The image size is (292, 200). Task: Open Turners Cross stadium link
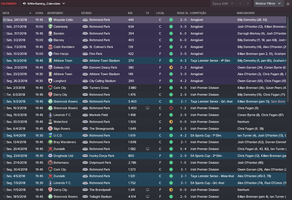coord(99,88)
